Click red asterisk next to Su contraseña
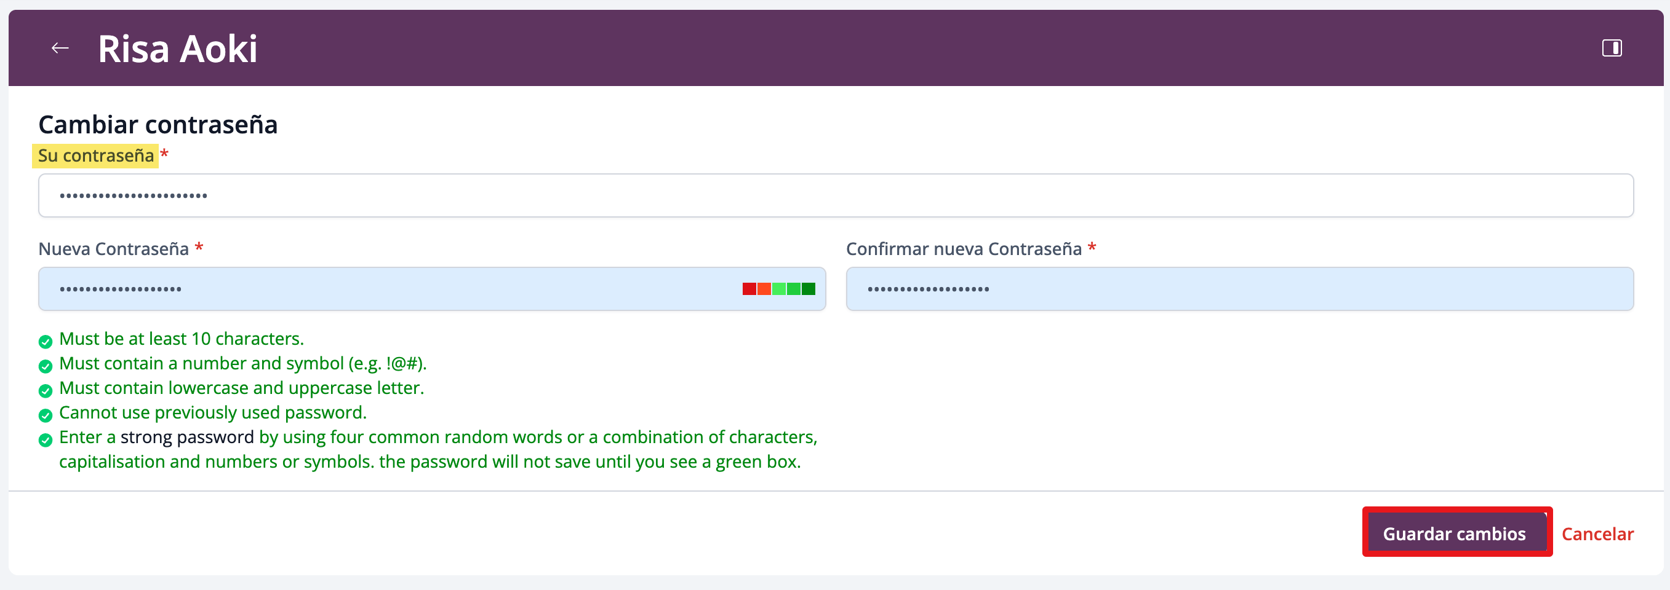 (164, 154)
